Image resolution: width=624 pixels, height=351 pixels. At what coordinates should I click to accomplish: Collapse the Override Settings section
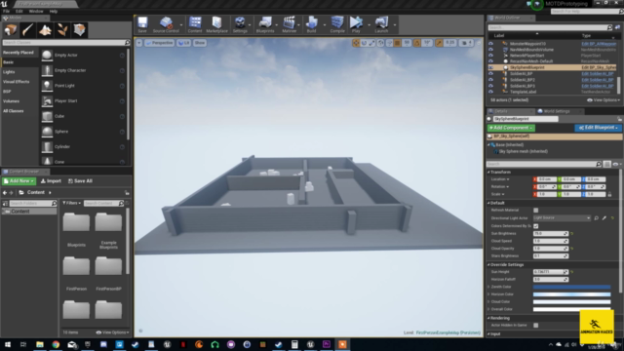[x=488, y=264]
